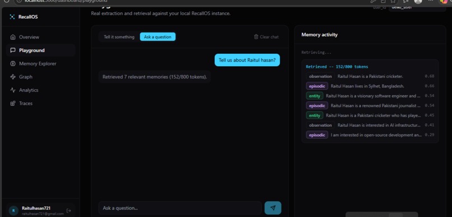This screenshot has width=452, height=217.
Task: Click the Playground sidebar link
Action: point(40,50)
